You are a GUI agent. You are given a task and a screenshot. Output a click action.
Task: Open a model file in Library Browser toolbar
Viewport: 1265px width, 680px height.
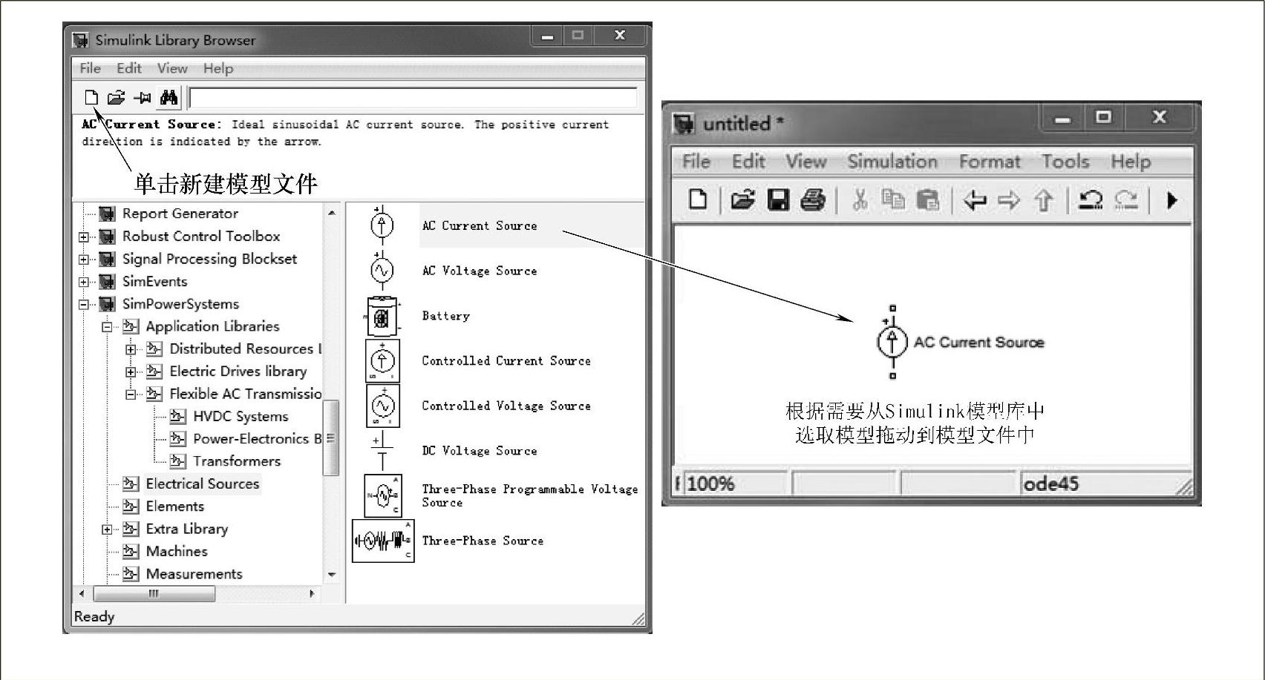click(116, 97)
